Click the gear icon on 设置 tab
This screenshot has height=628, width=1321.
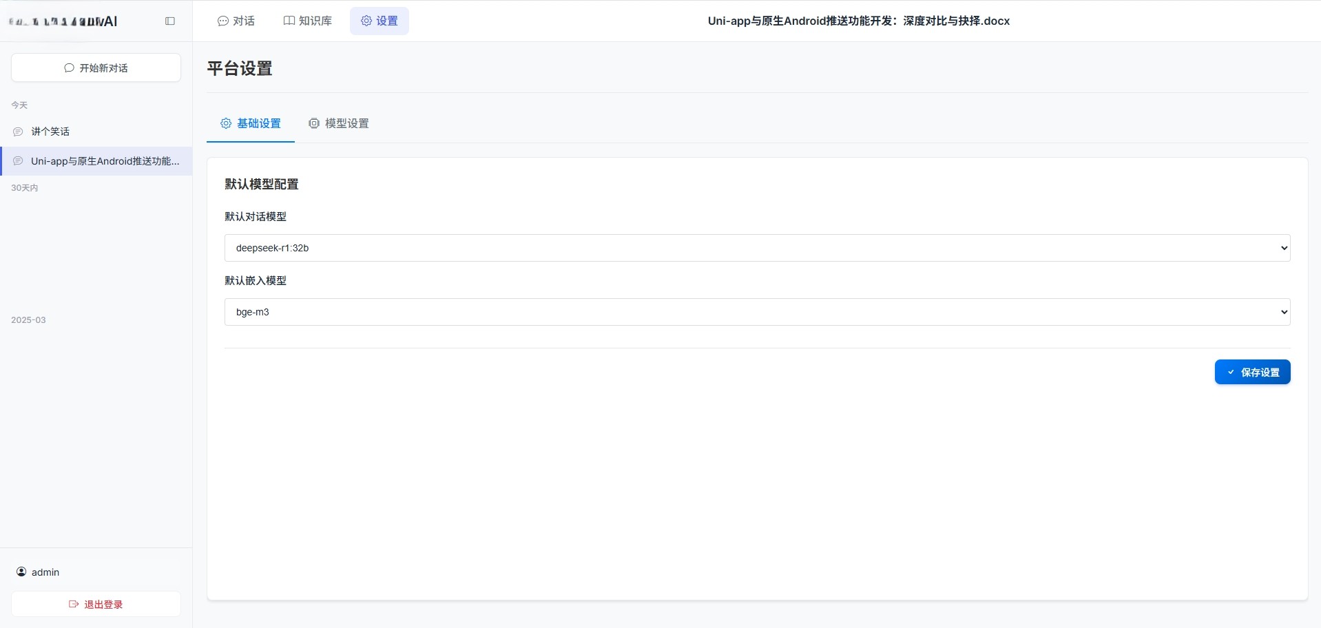click(x=366, y=21)
